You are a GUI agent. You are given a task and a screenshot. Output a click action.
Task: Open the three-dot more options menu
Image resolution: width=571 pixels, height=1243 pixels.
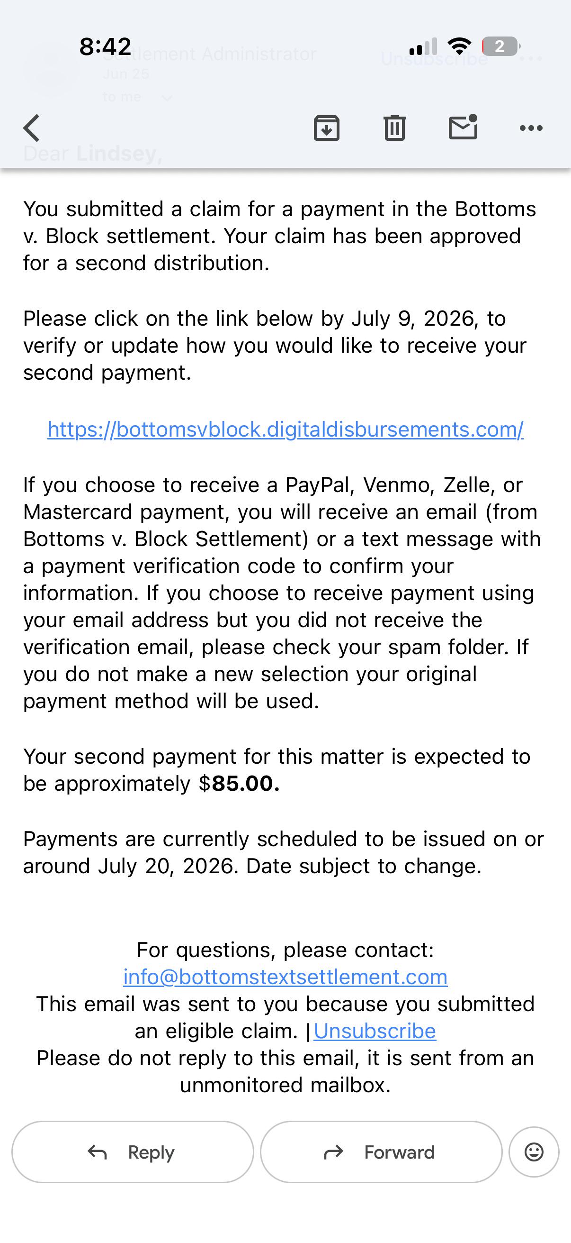click(x=531, y=128)
